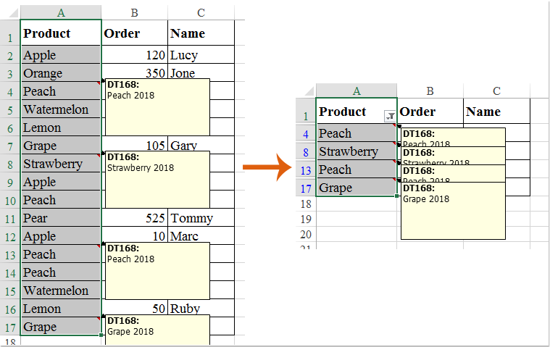Select the order cell with value 120

click(x=135, y=55)
